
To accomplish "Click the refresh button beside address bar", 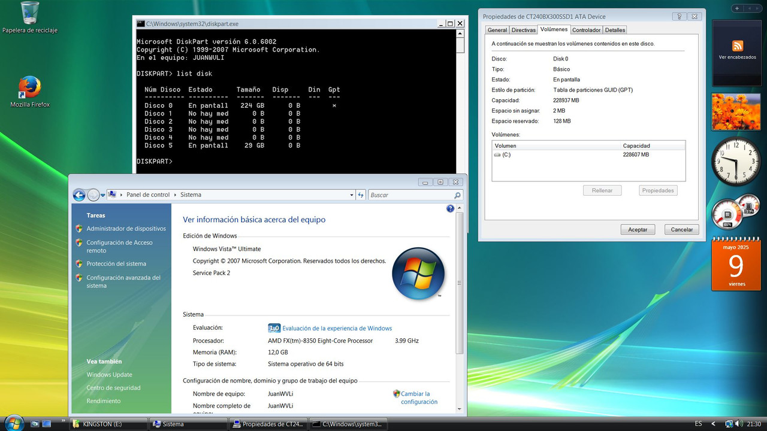I will coord(361,195).
